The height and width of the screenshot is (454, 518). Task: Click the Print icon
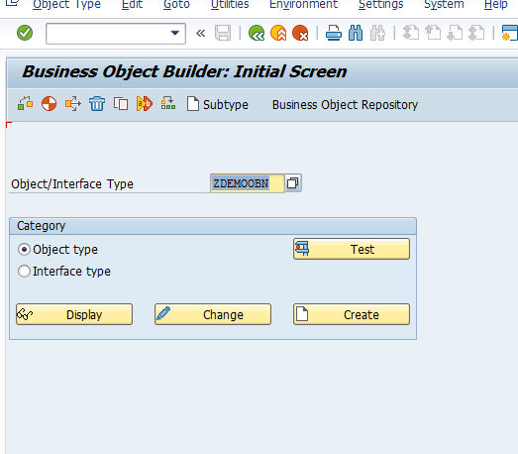click(x=334, y=33)
